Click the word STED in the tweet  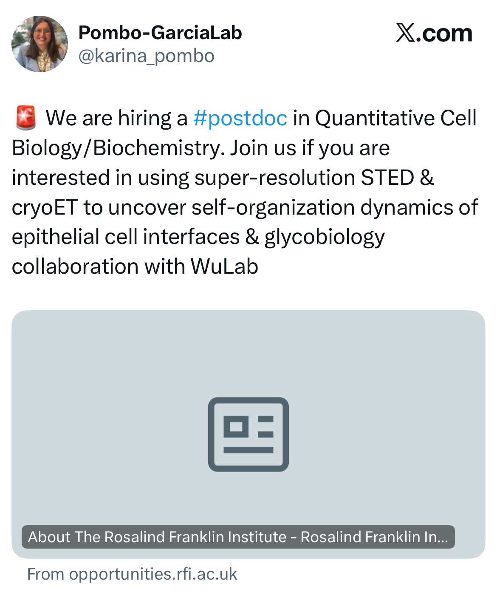pyautogui.click(x=387, y=178)
